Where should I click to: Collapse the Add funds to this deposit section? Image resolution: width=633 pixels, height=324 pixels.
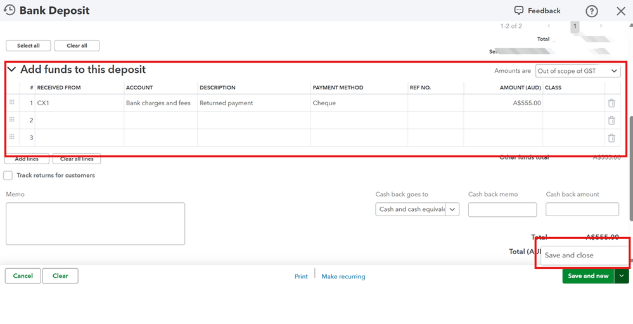(12, 70)
